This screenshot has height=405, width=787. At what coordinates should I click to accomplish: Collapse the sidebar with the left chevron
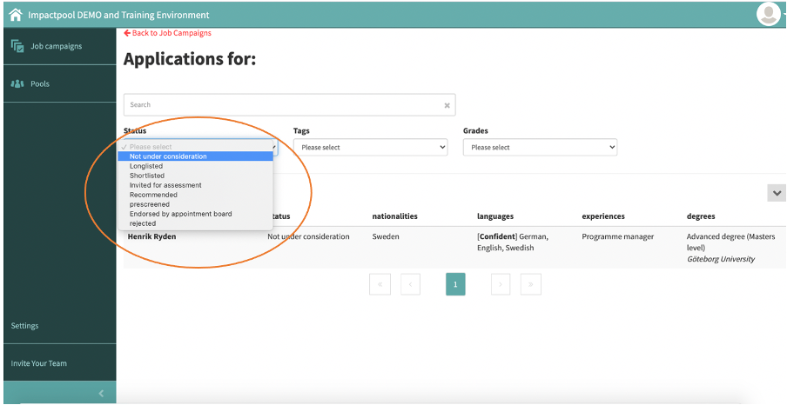(x=101, y=394)
